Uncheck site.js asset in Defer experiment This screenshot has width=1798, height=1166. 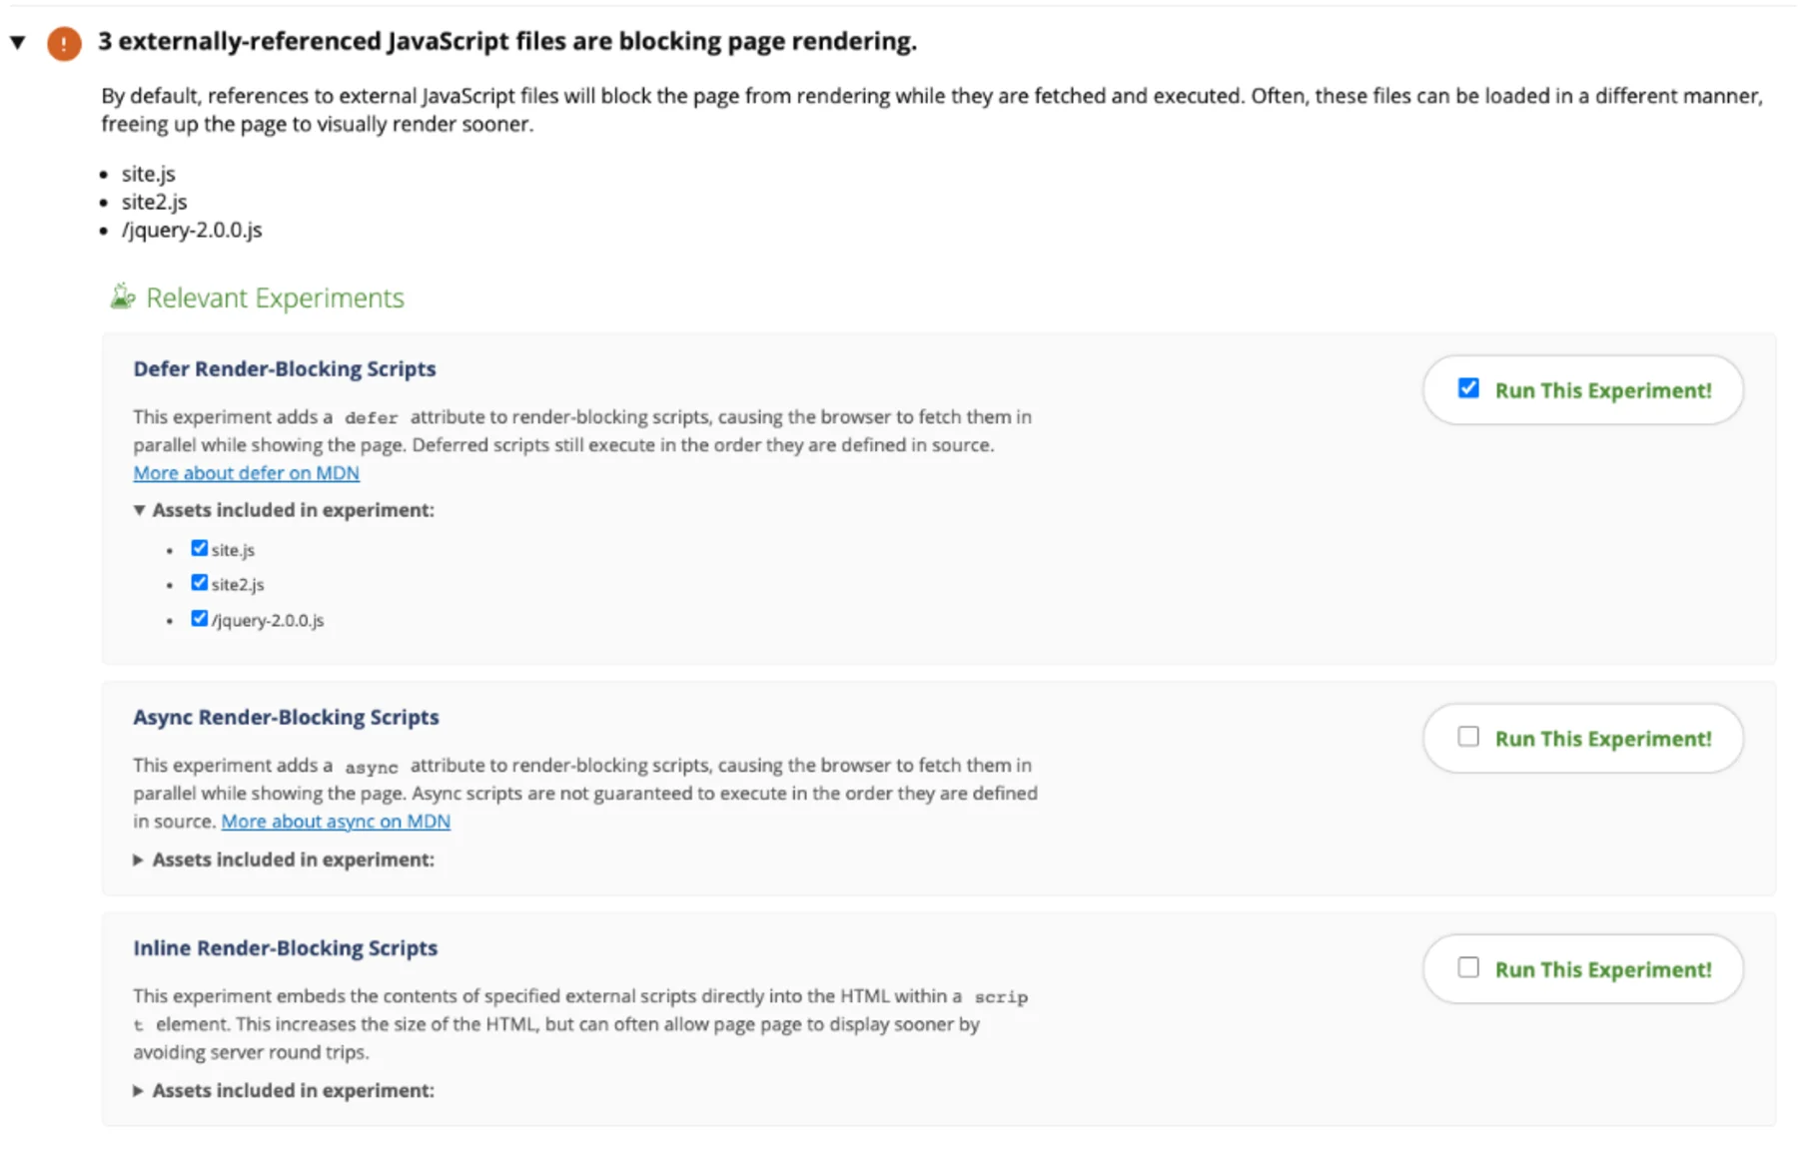(200, 547)
